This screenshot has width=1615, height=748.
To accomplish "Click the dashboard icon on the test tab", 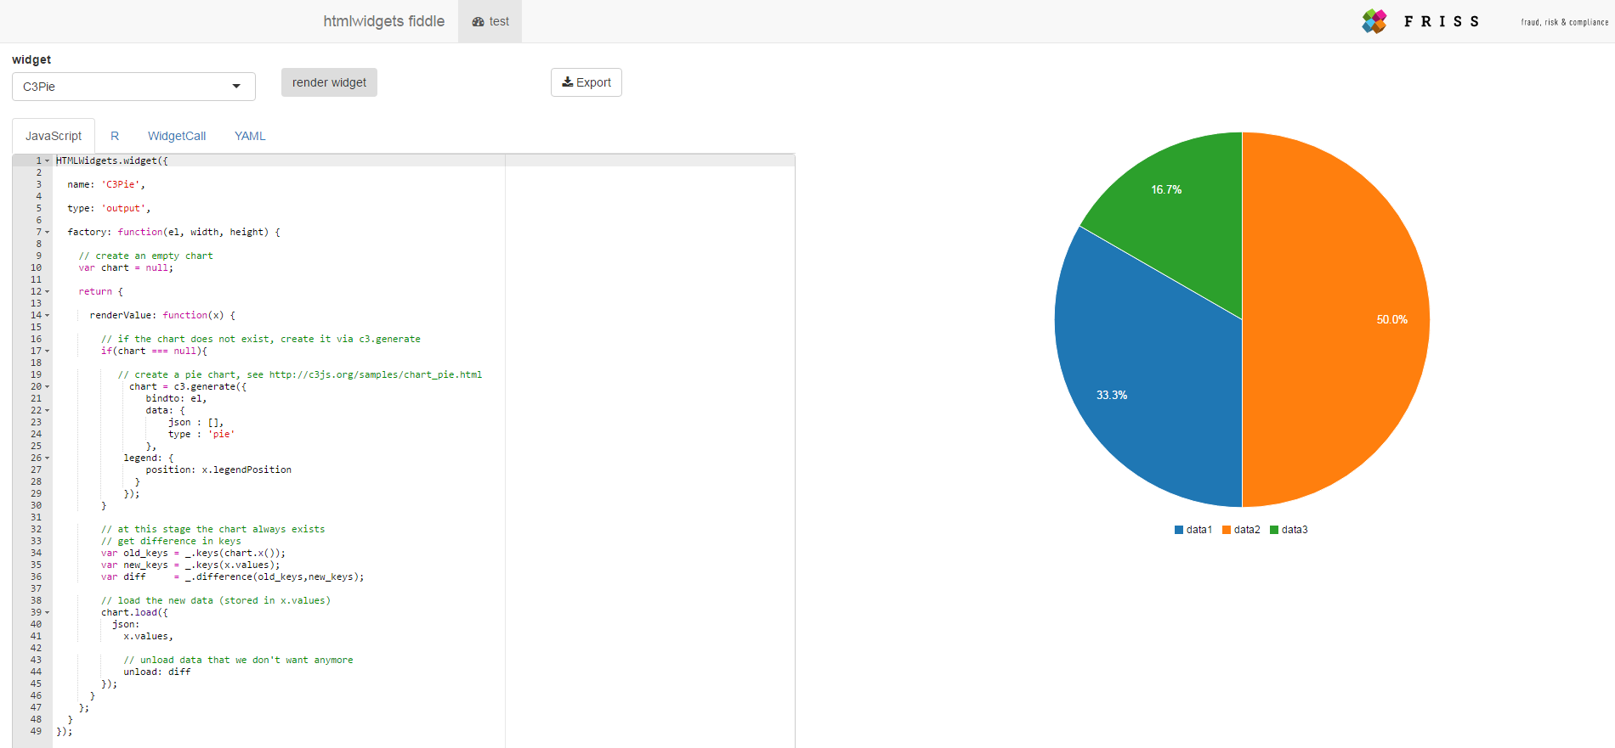I will point(478,22).
